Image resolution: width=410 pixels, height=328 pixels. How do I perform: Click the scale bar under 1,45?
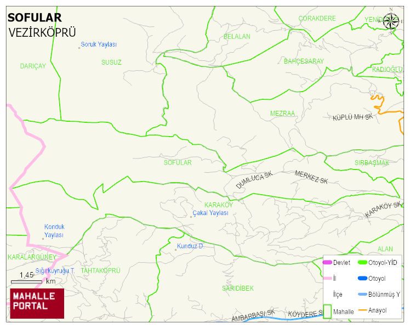tap(26, 282)
